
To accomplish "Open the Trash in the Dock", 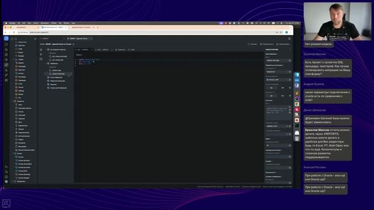I will [297, 139].
